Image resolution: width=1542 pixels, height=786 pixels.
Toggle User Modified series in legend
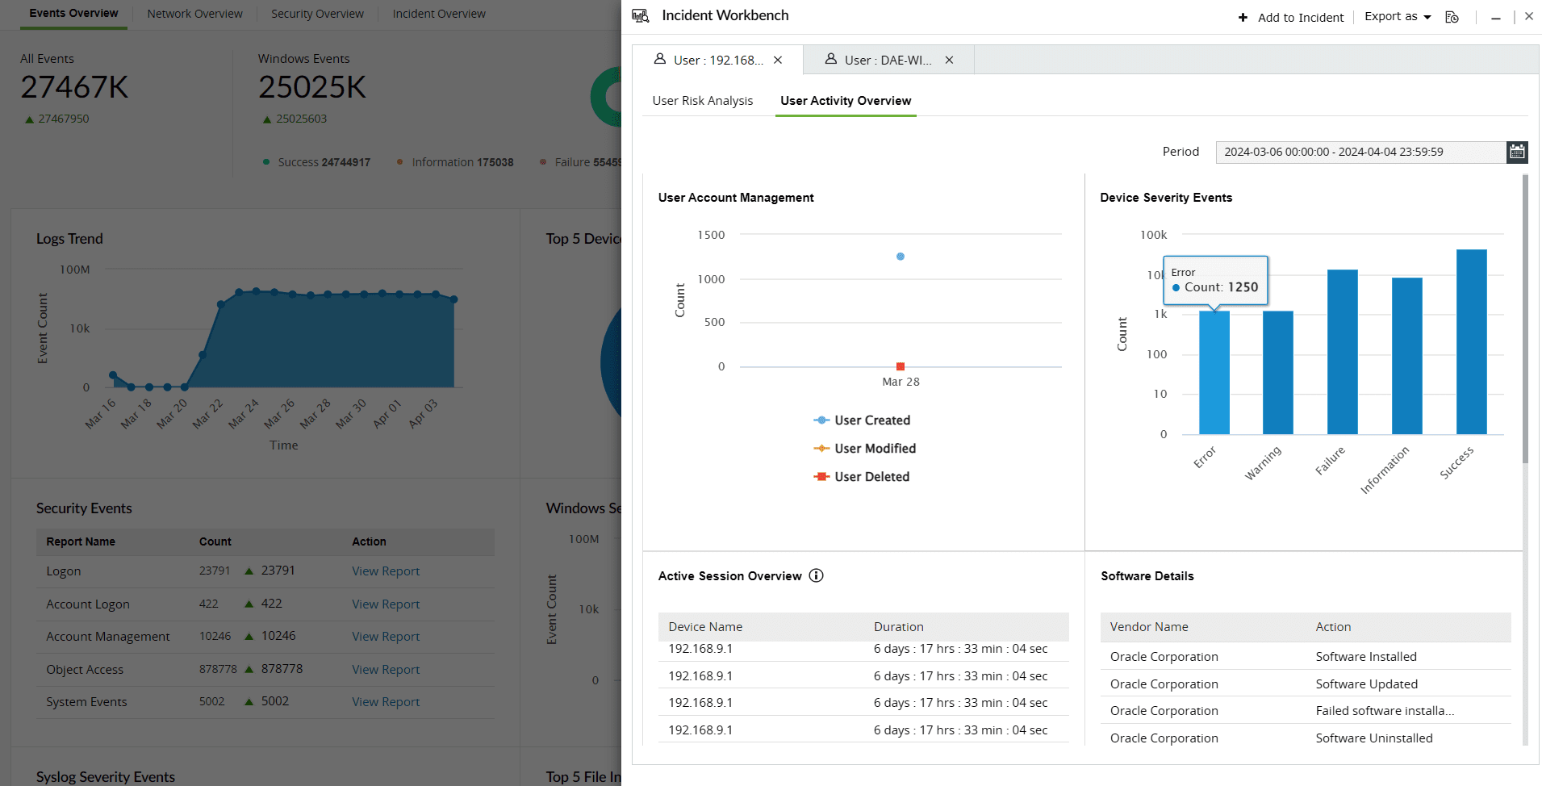pos(875,449)
